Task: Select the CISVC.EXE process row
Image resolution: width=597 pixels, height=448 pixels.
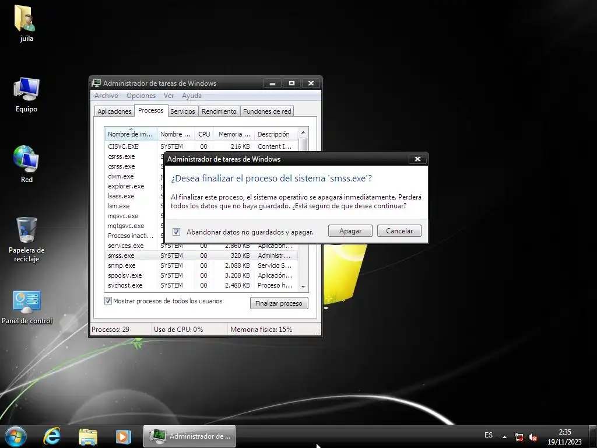Action: [201, 146]
